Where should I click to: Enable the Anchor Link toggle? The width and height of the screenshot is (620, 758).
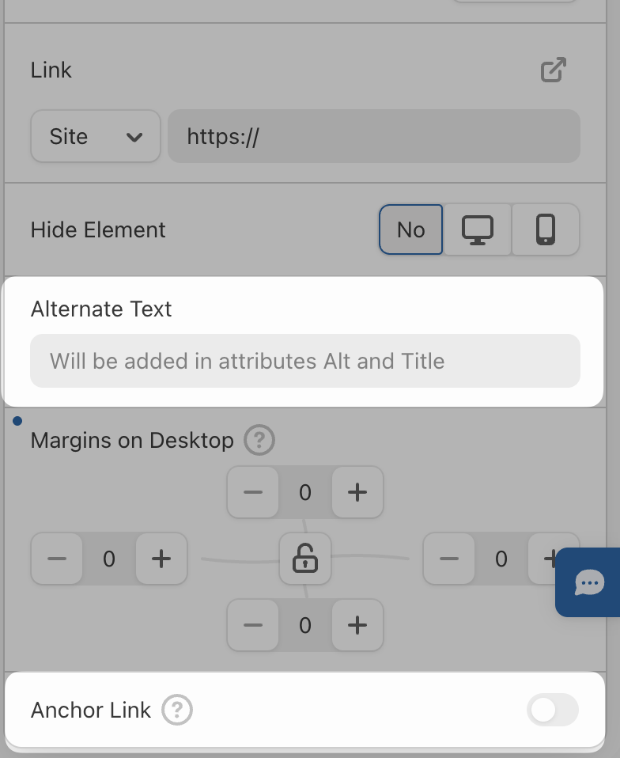coord(552,710)
